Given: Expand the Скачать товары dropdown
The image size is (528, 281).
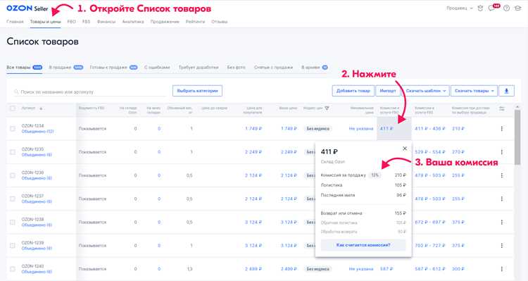Looking at the screenshot, I should [474, 91].
